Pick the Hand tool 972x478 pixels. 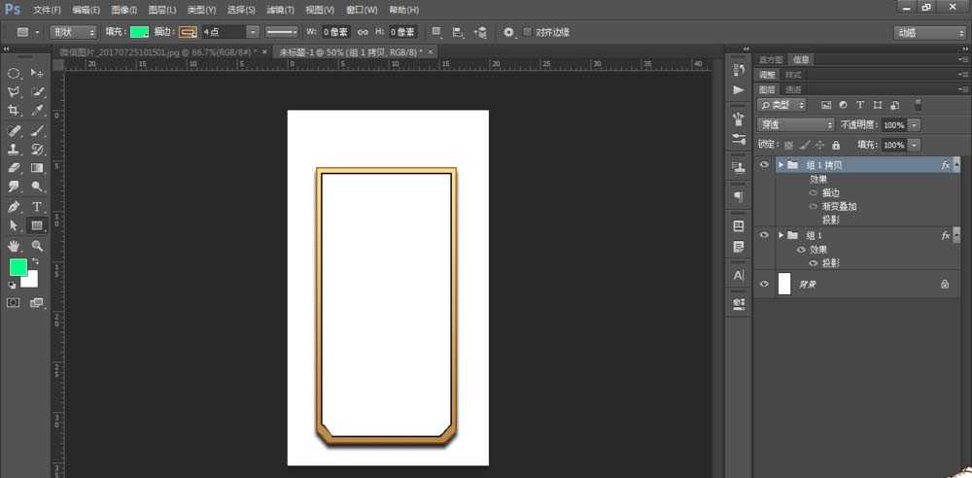coord(14,245)
